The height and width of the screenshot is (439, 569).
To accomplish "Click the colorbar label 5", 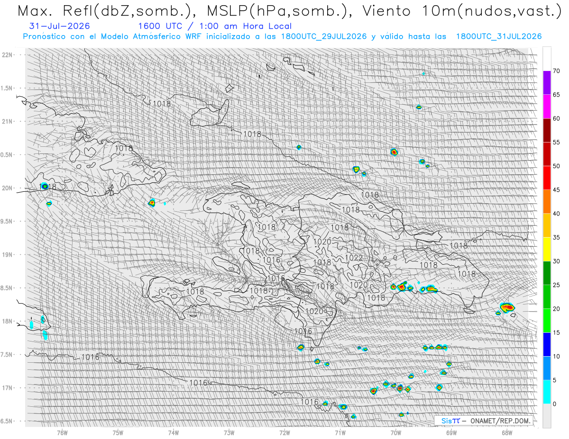I will point(555,380).
